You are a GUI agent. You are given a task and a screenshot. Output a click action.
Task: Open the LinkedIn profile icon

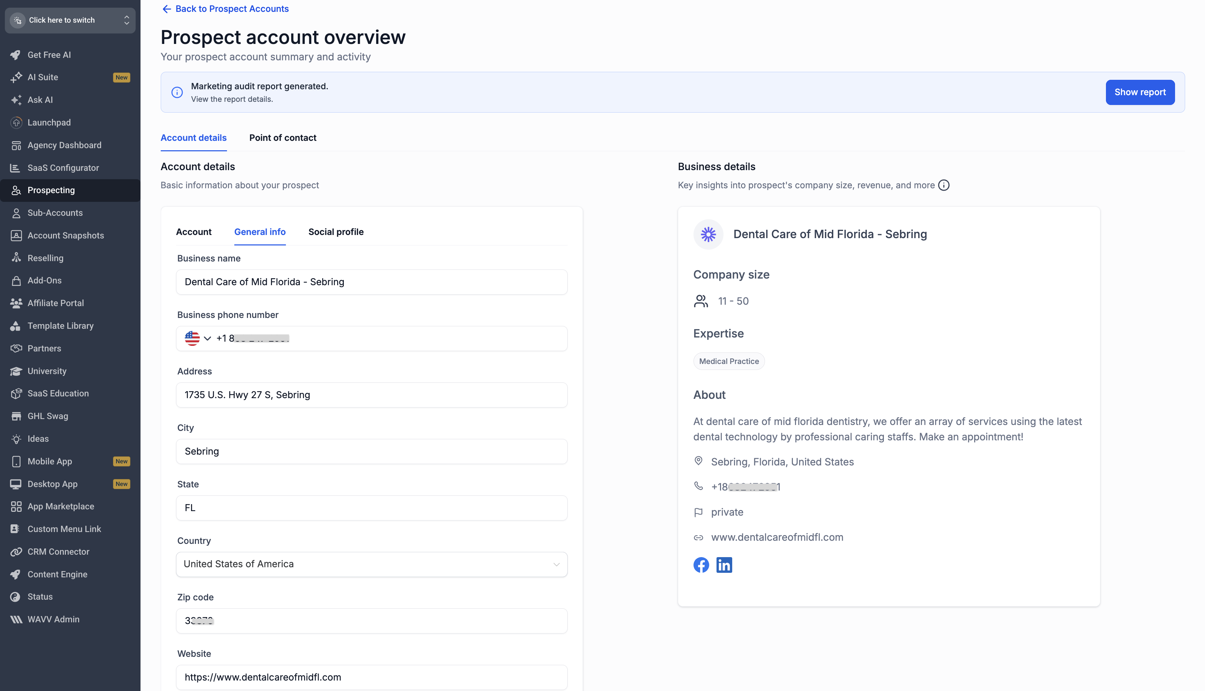point(724,565)
